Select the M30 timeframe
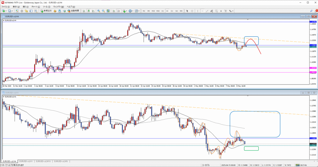 point(158,11)
